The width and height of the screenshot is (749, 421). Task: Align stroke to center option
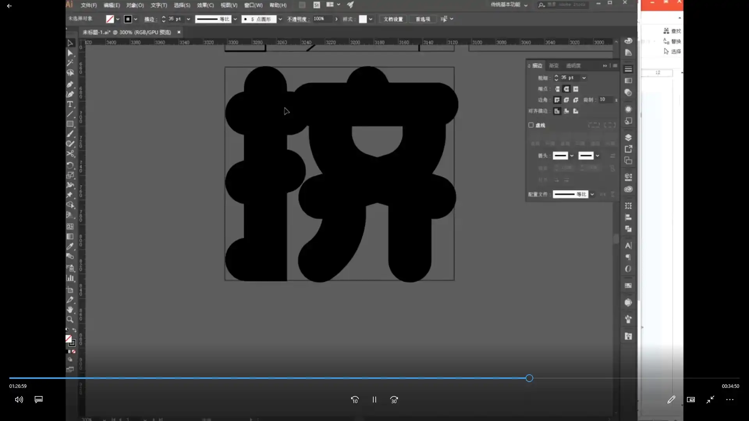click(x=557, y=111)
